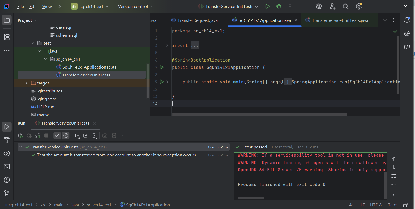Collapse all test results icon

tap(85, 136)
